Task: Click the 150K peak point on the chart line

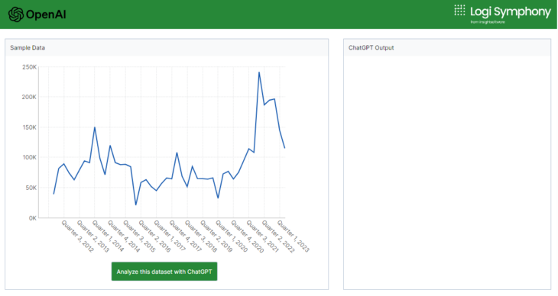Action: [x=95, y=127]
